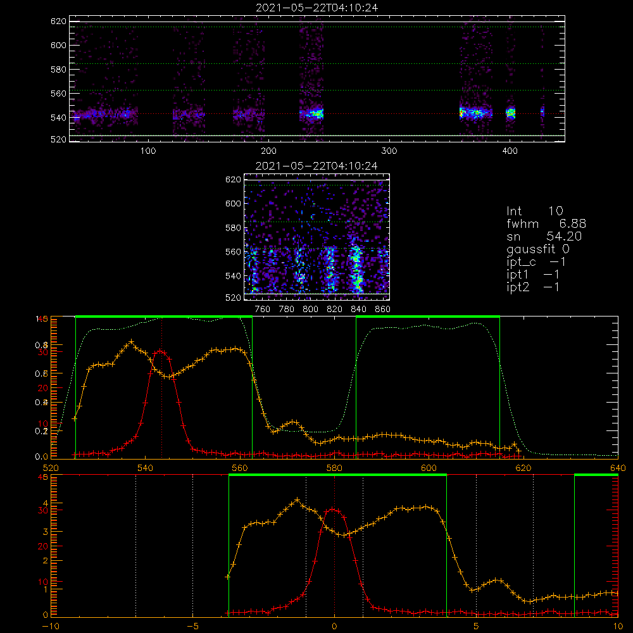633x633 pixels.
Task: Select the "400" x-axis tick label
Action: (x=510, y=151)
